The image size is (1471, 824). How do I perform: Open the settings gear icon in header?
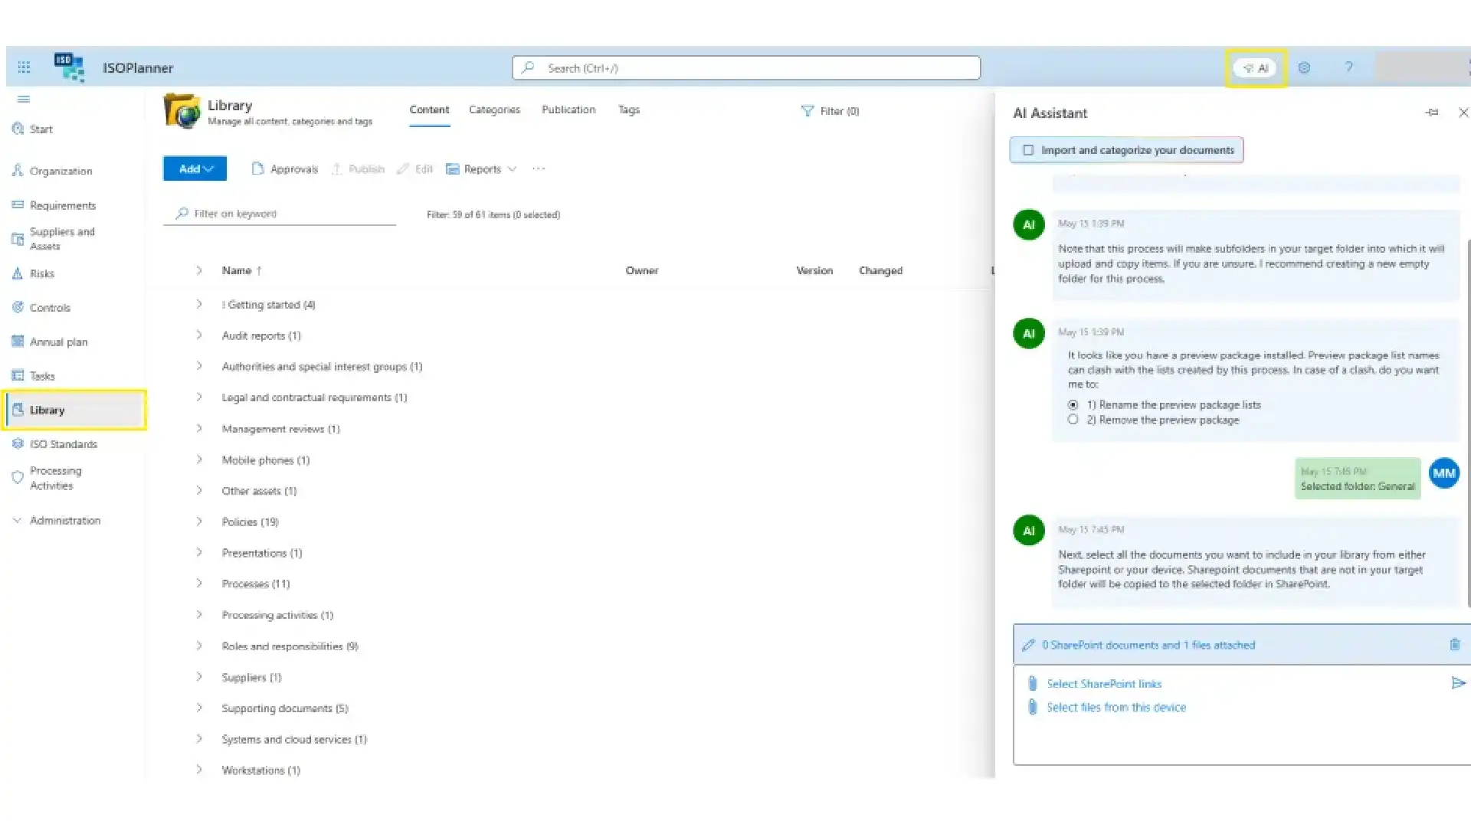[1304, 68]
